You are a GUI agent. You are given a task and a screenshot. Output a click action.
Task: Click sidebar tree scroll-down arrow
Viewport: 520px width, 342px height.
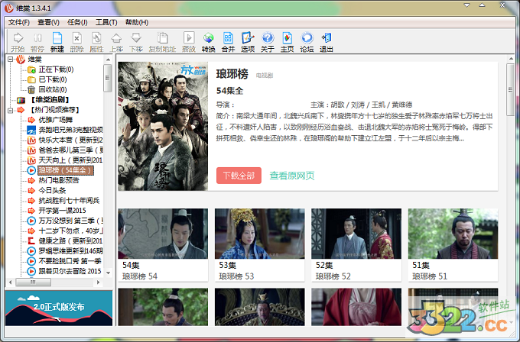pyautogui.click(x=108, y=273)
